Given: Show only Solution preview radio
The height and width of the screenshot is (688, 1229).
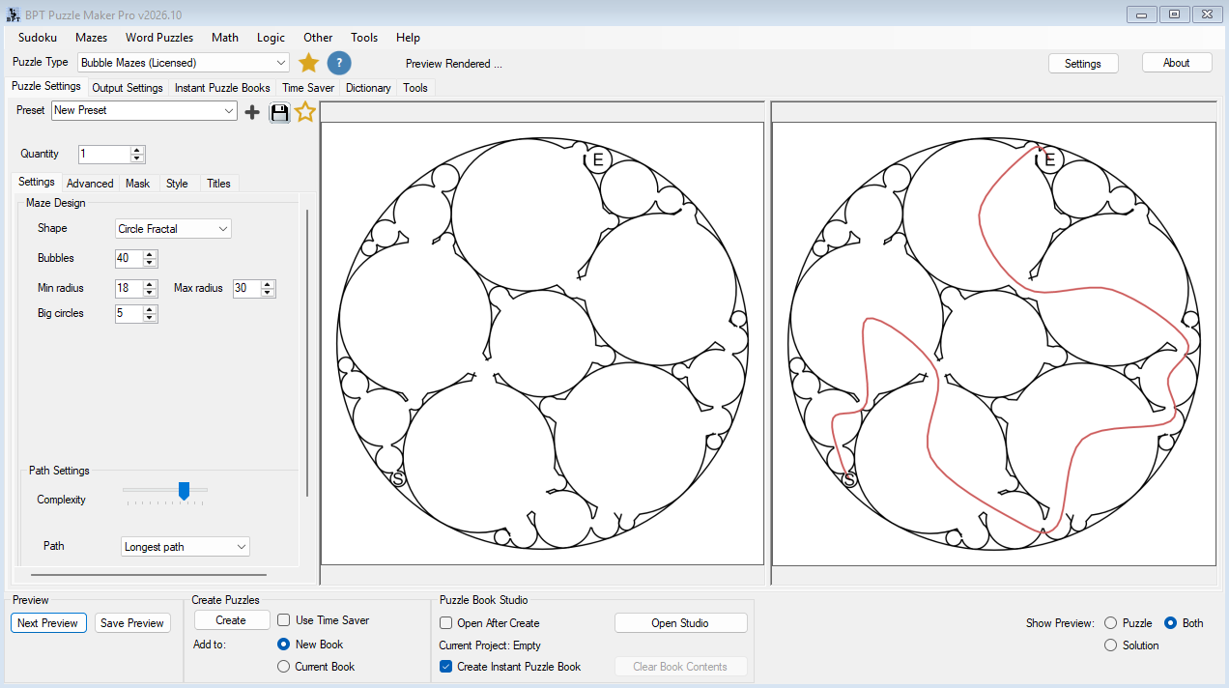Looking at the screenshot, I should (1110, 645).
